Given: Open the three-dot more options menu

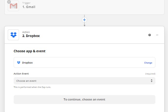Looking at the screenshot, I should [x=157, y=35].
